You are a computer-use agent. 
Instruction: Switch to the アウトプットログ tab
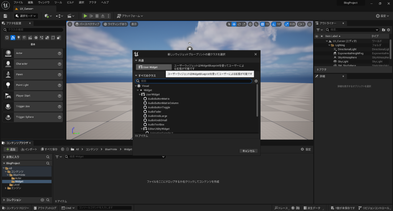[x=46, y=208]
